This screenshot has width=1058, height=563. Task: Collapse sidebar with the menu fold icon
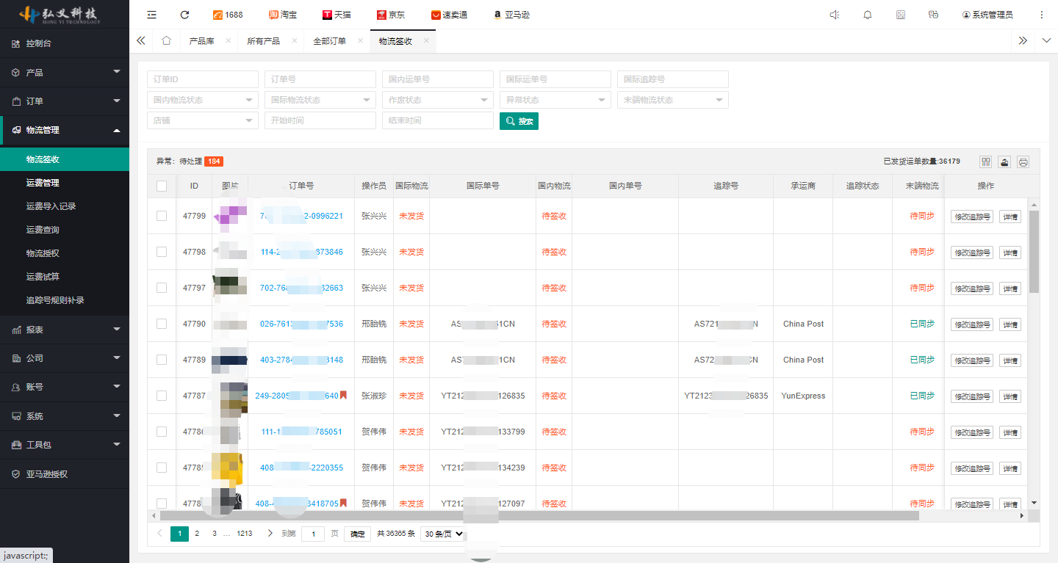click(151, 15)
